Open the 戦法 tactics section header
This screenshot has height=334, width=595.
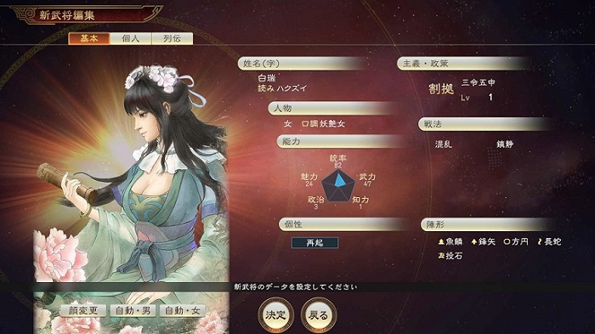(x=485, y=124)
